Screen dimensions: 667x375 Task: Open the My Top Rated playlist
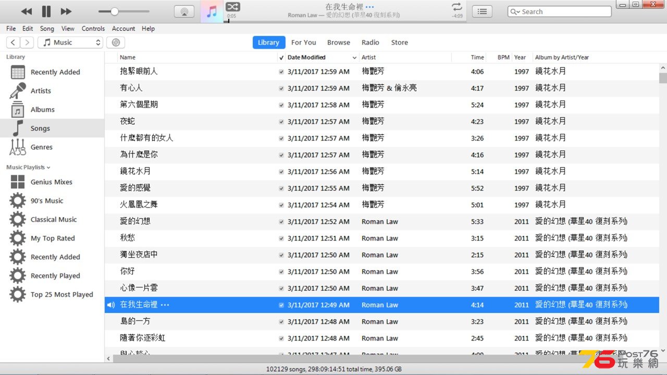(52, 238)
